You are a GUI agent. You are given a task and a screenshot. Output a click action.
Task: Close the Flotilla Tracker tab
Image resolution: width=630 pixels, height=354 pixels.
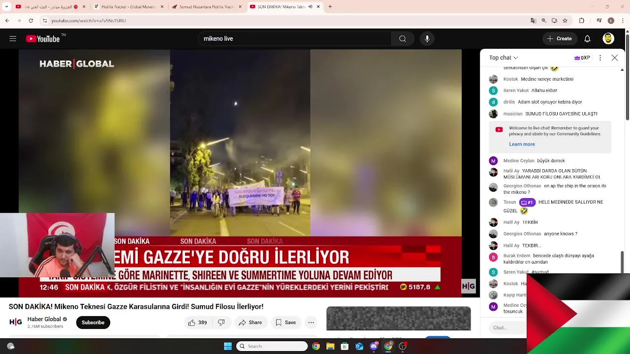tap(162, 7)
